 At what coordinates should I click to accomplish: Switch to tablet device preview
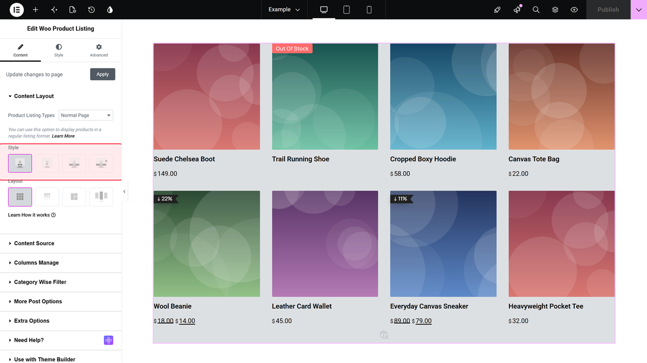[x=347, y=10]
